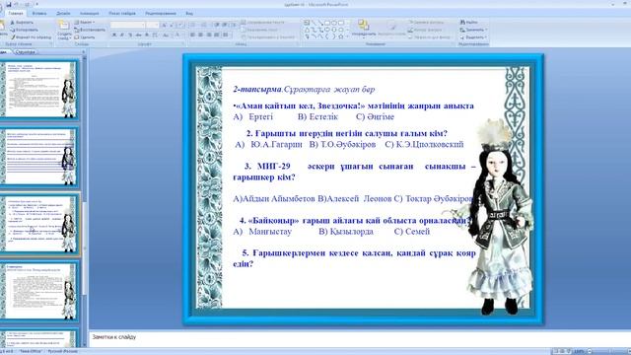The height and width of the screenshot is (355, 631).
Task: Center the text
Action: (200, 35)
